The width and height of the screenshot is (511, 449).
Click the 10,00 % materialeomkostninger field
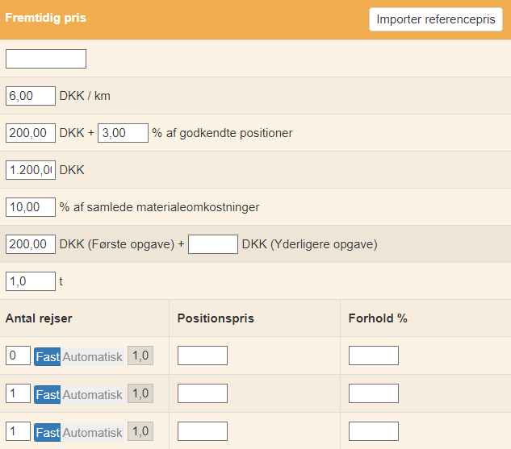[x=31, y=207]
